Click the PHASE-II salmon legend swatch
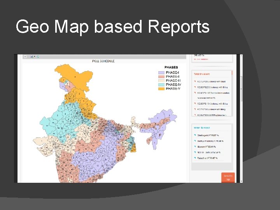 coord(161,77)
